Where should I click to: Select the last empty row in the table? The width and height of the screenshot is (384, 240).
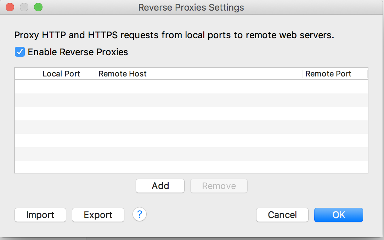click(191, 167)
